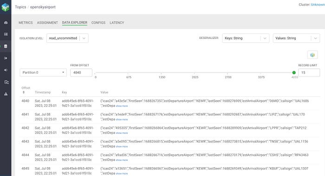Click the From Offset input field
The width and height of the screenshot is (325, 176).
tap(81, 73)
